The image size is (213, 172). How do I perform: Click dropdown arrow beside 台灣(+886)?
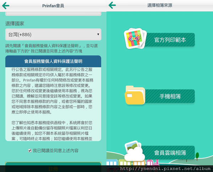pyautogui.click(x=98, y=34)
